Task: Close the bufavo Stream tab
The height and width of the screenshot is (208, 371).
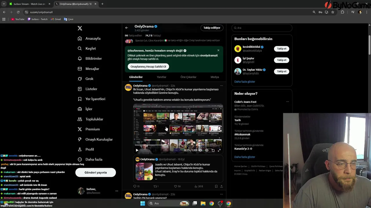Action: [49, 4]
